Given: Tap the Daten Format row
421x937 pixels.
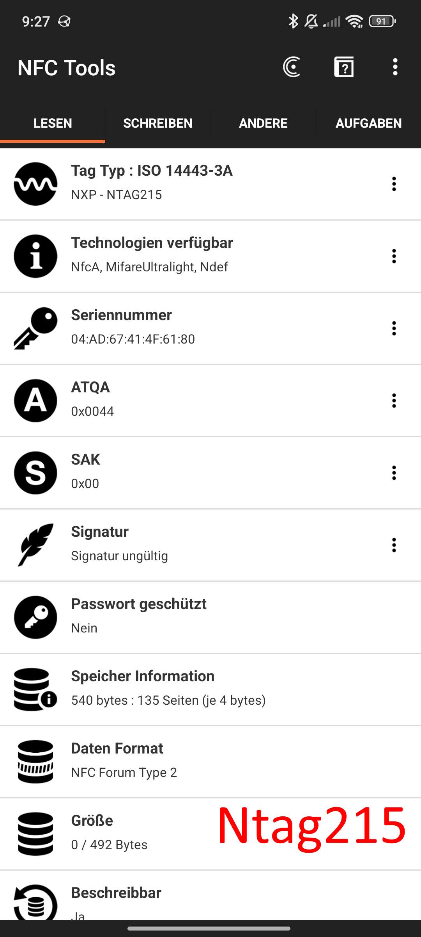Looking at the screenshot, I should coord(210,762).
